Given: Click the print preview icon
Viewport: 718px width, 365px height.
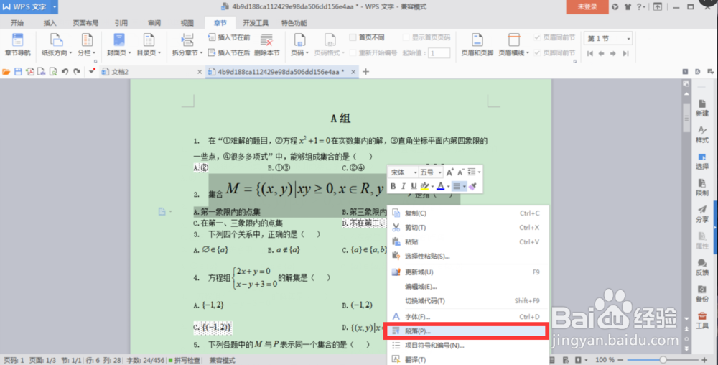Looking at the screenshot, I should pos(53,72).
